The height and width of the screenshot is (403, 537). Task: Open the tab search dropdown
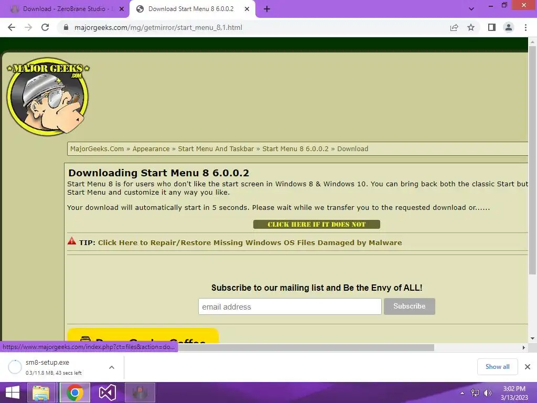(x=471, y=9)
